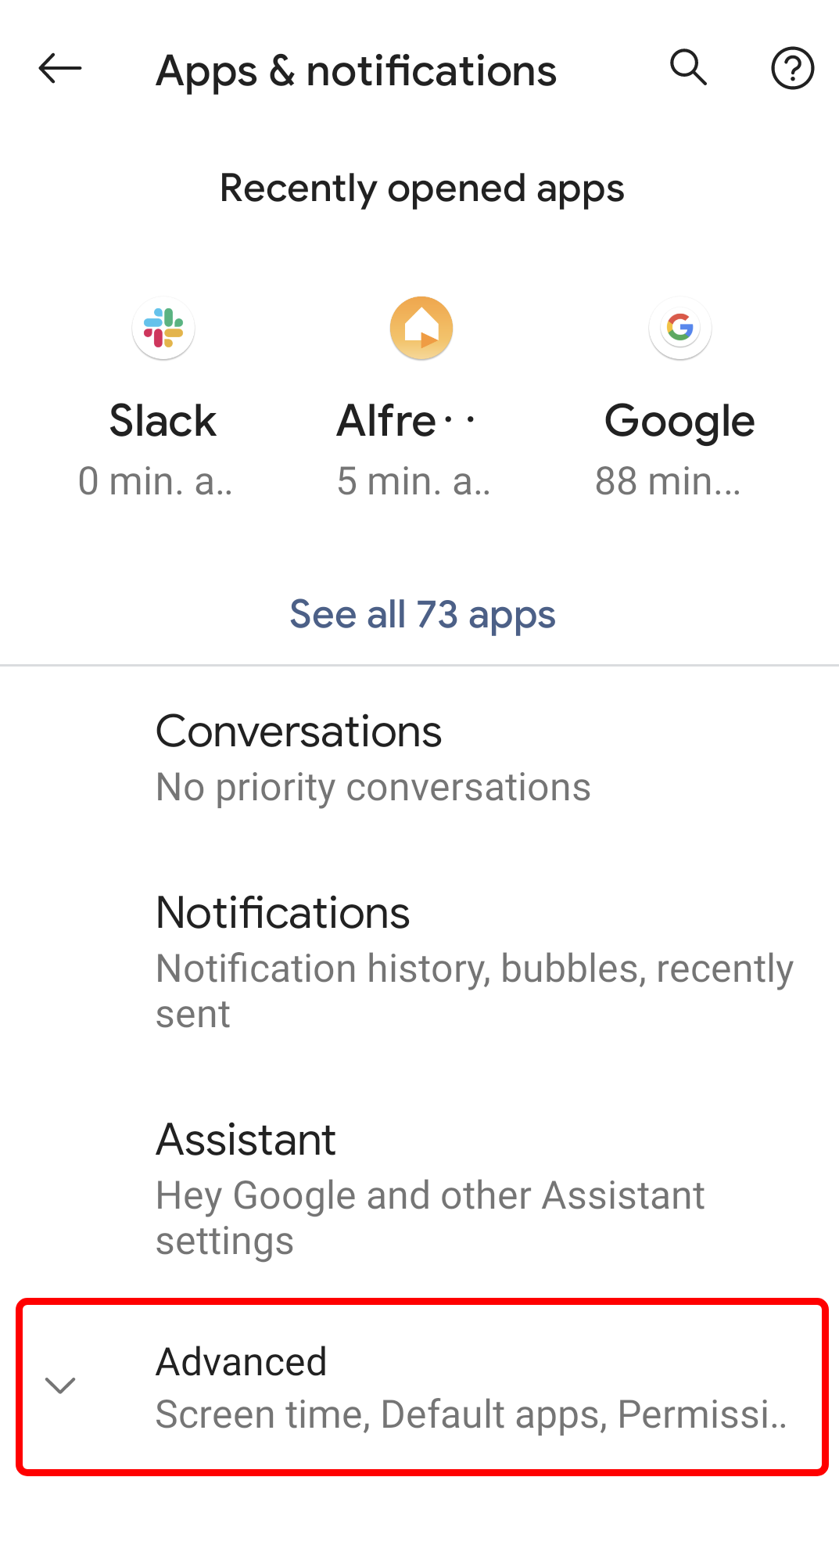Tap the 88 min. Google usage text
Screen dimensions: 839x1556
668,481
